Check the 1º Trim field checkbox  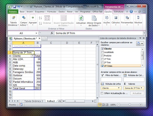click(x=102, y=59)
